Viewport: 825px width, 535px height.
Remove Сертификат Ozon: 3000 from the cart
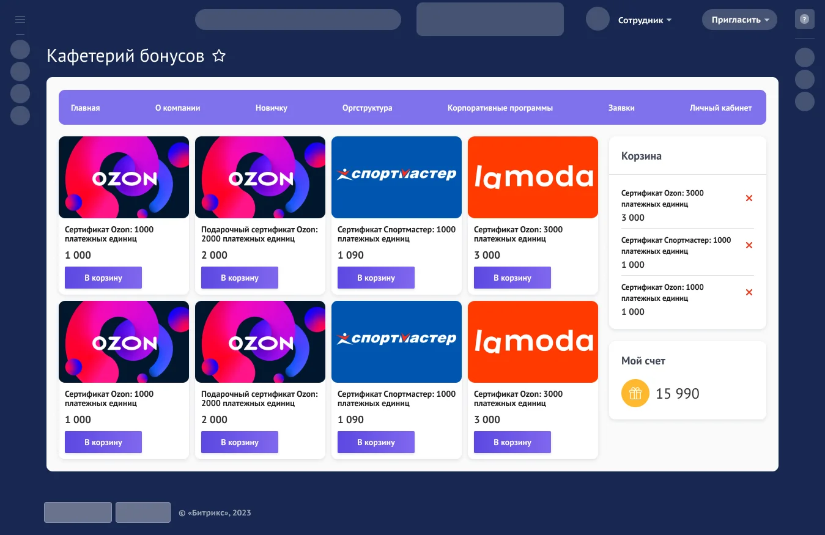pyautogui.click(x=749, y=198)
